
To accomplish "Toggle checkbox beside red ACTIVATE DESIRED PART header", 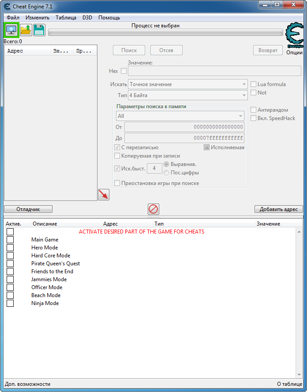I will click(10, 232).
